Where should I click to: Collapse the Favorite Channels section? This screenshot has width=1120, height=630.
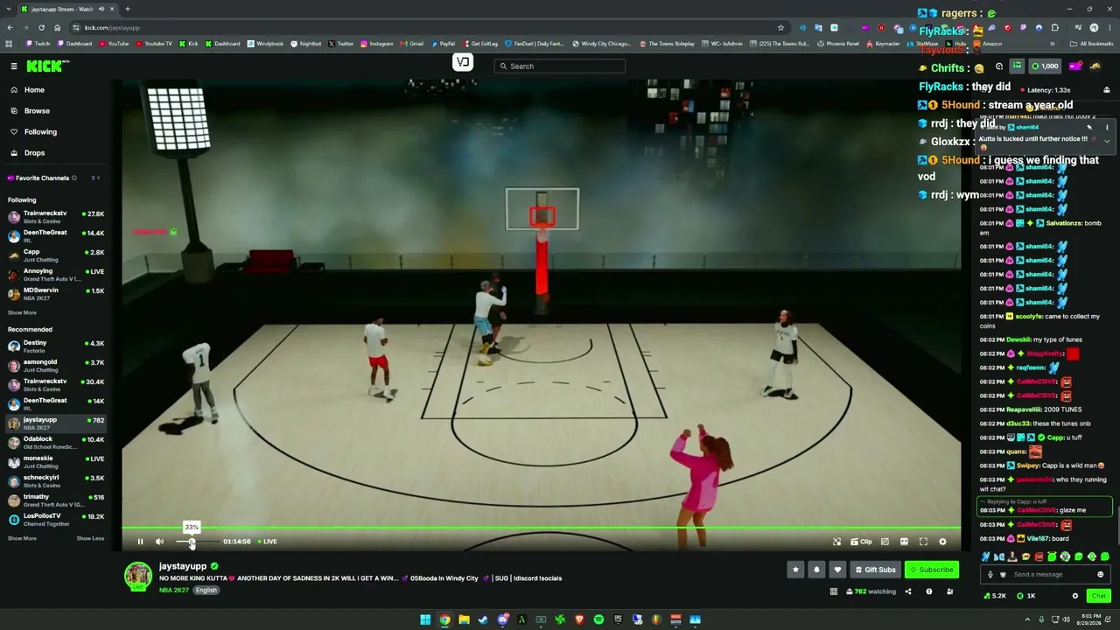click(98, 178)
